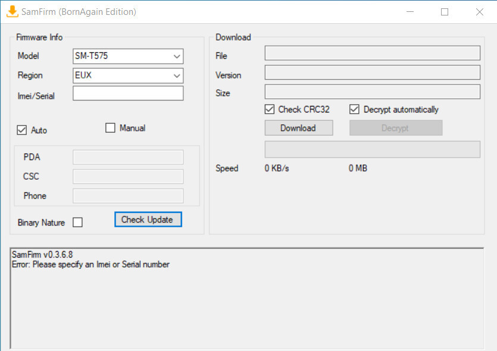This screenshot has height=351, width=497.
Task: Click the CSC text field
Action: tap(128, 177)
